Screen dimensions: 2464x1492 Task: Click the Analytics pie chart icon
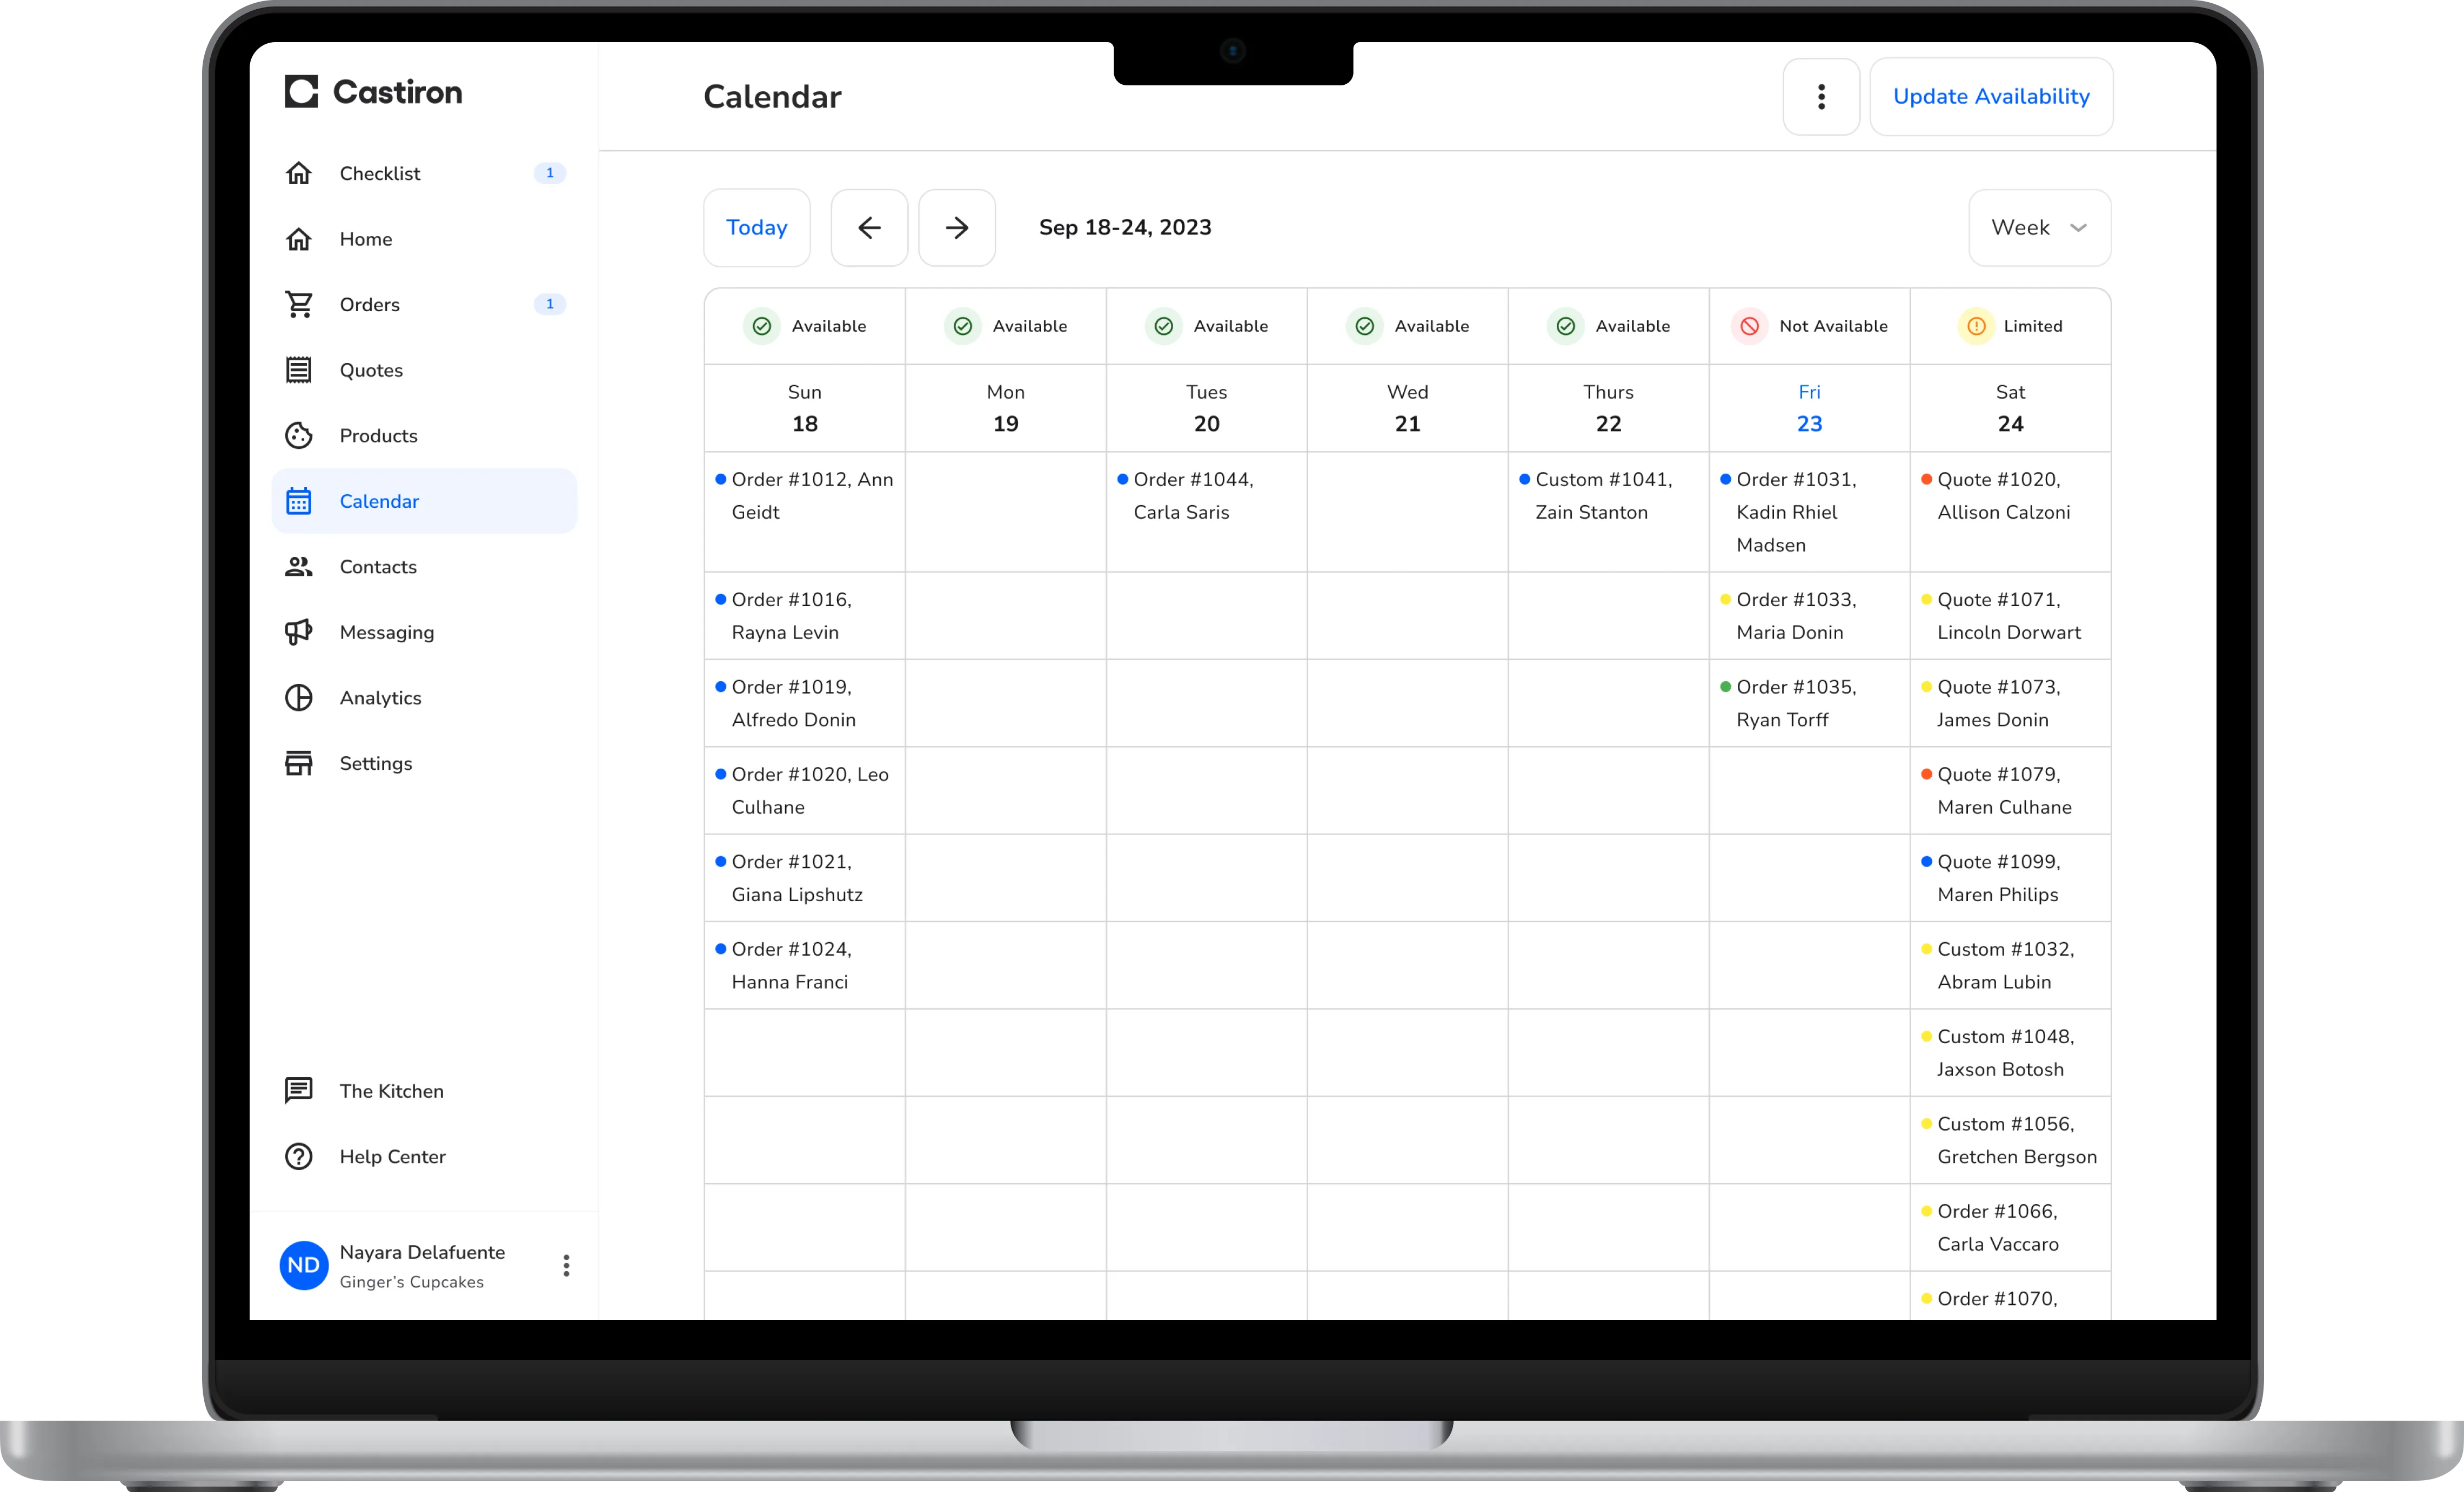coord(299,698)
